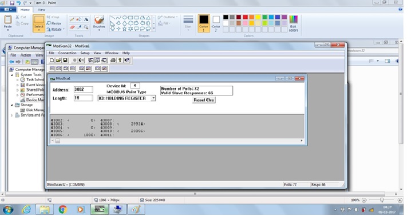Click the Internet Explorer taskbar icon

coord(26,210)
